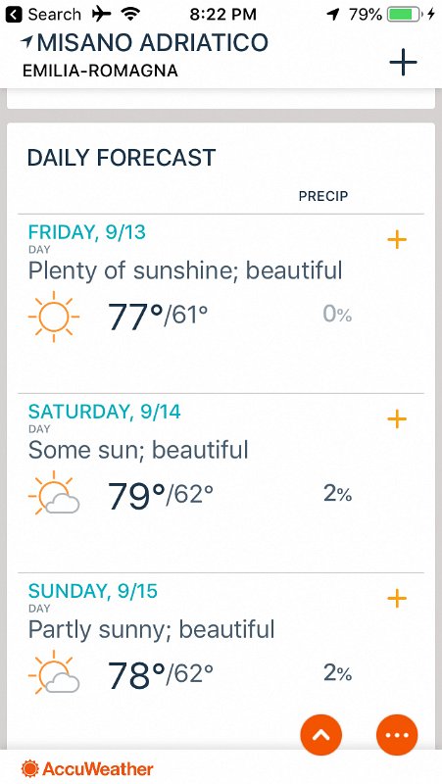The image size is (442, 784).
Task: Open the Misano Adriatico location title
Action: pos(153,43)
